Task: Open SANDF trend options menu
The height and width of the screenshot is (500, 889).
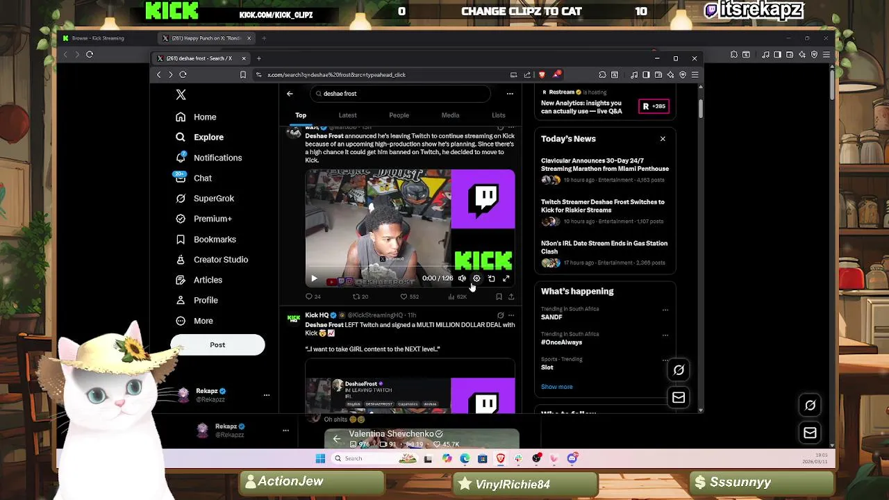Action: point(665,310)
